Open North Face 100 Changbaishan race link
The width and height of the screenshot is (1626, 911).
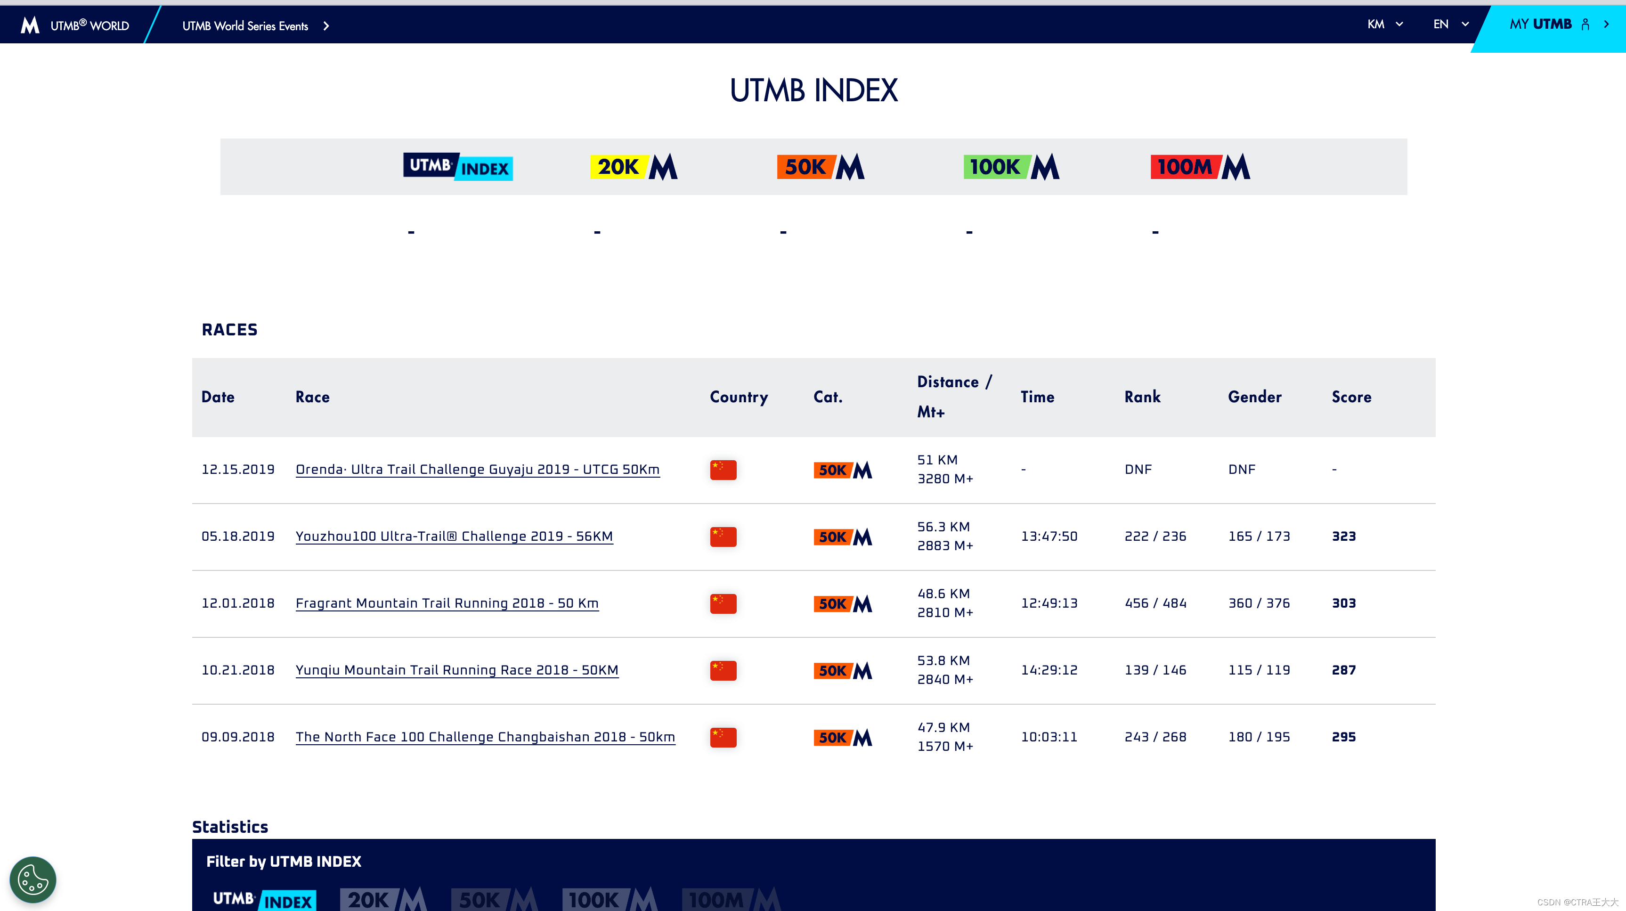(485, 737)
